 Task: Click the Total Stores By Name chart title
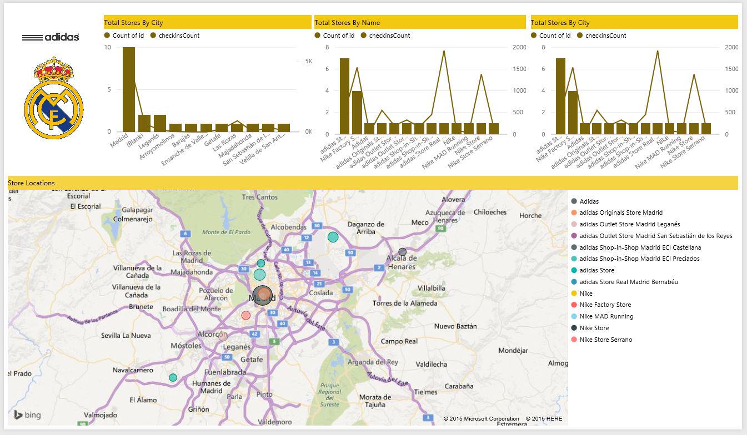tap(347, 23)
